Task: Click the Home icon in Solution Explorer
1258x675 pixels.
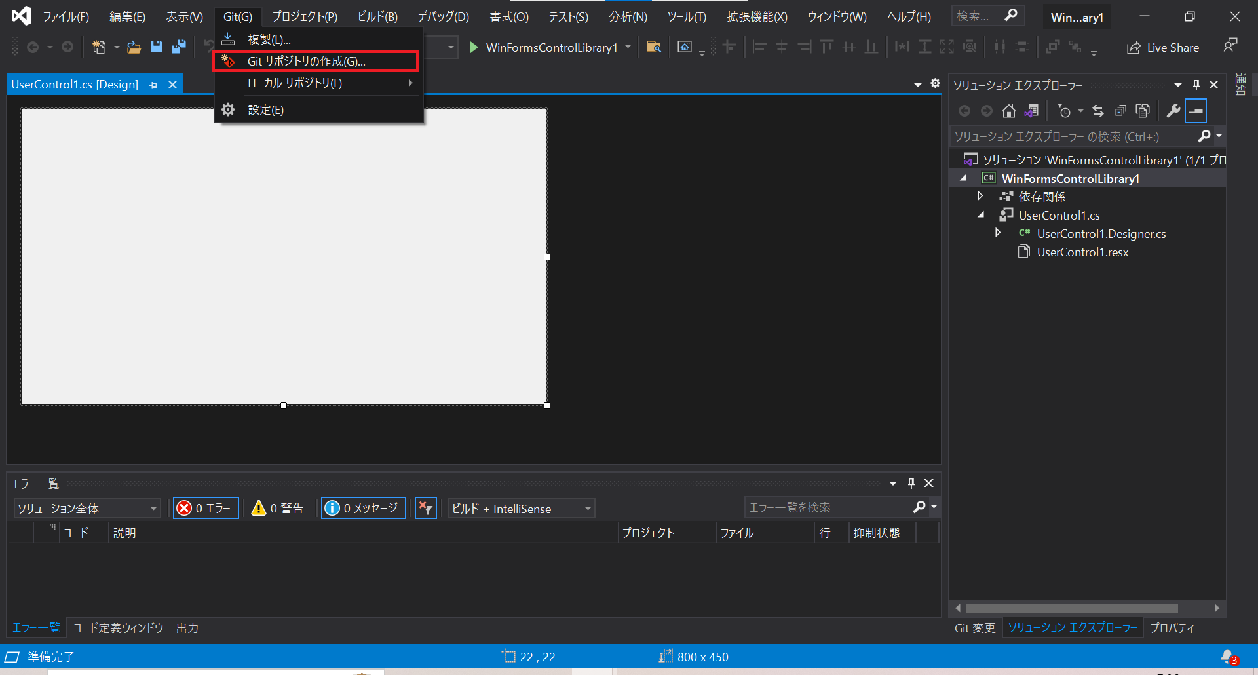Action: coord(1009,111)
